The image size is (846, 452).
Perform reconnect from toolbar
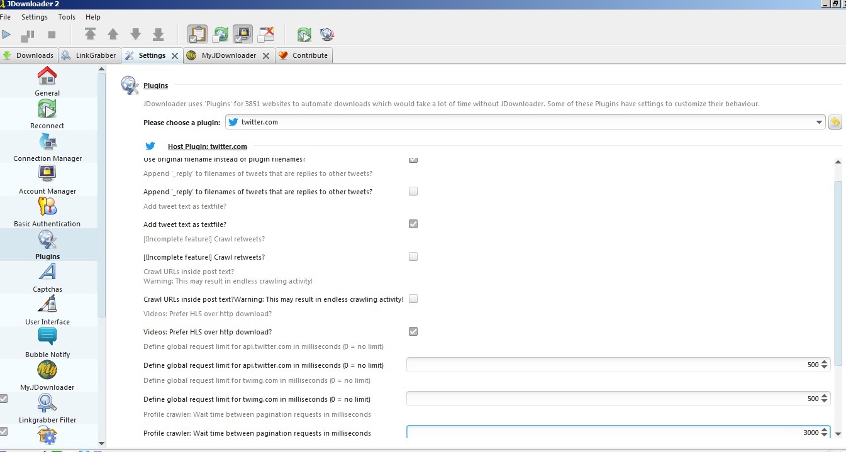[304, 35]
